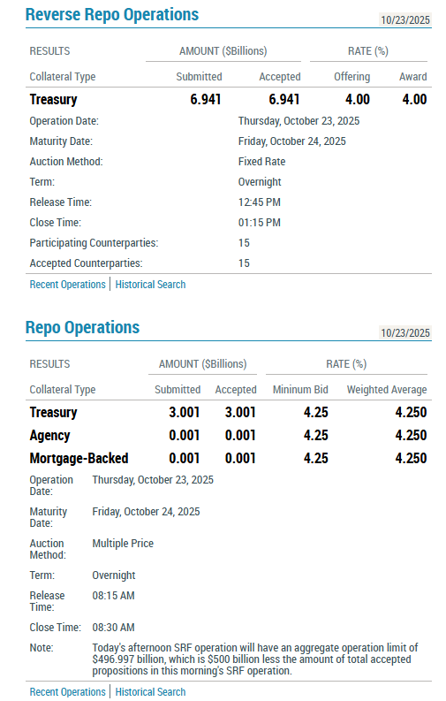The image size is (446, 701).
Task: Open Historical Search link under Repo Operations
Action: (150, 691)
